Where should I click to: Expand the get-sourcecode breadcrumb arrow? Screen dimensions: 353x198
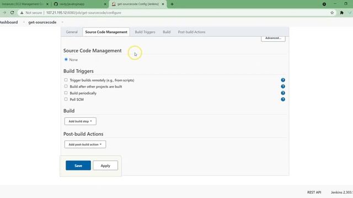click(x=62, y=22)
